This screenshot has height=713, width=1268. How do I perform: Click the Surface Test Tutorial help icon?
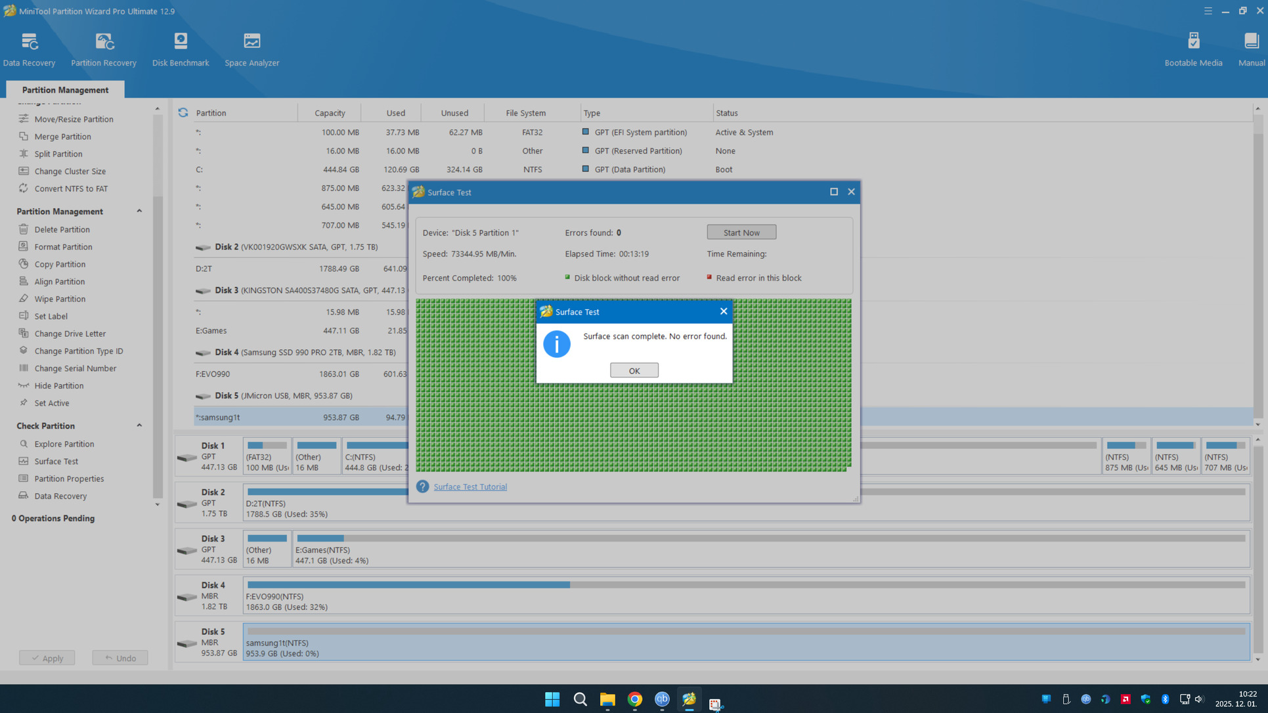tap(422, 486)
